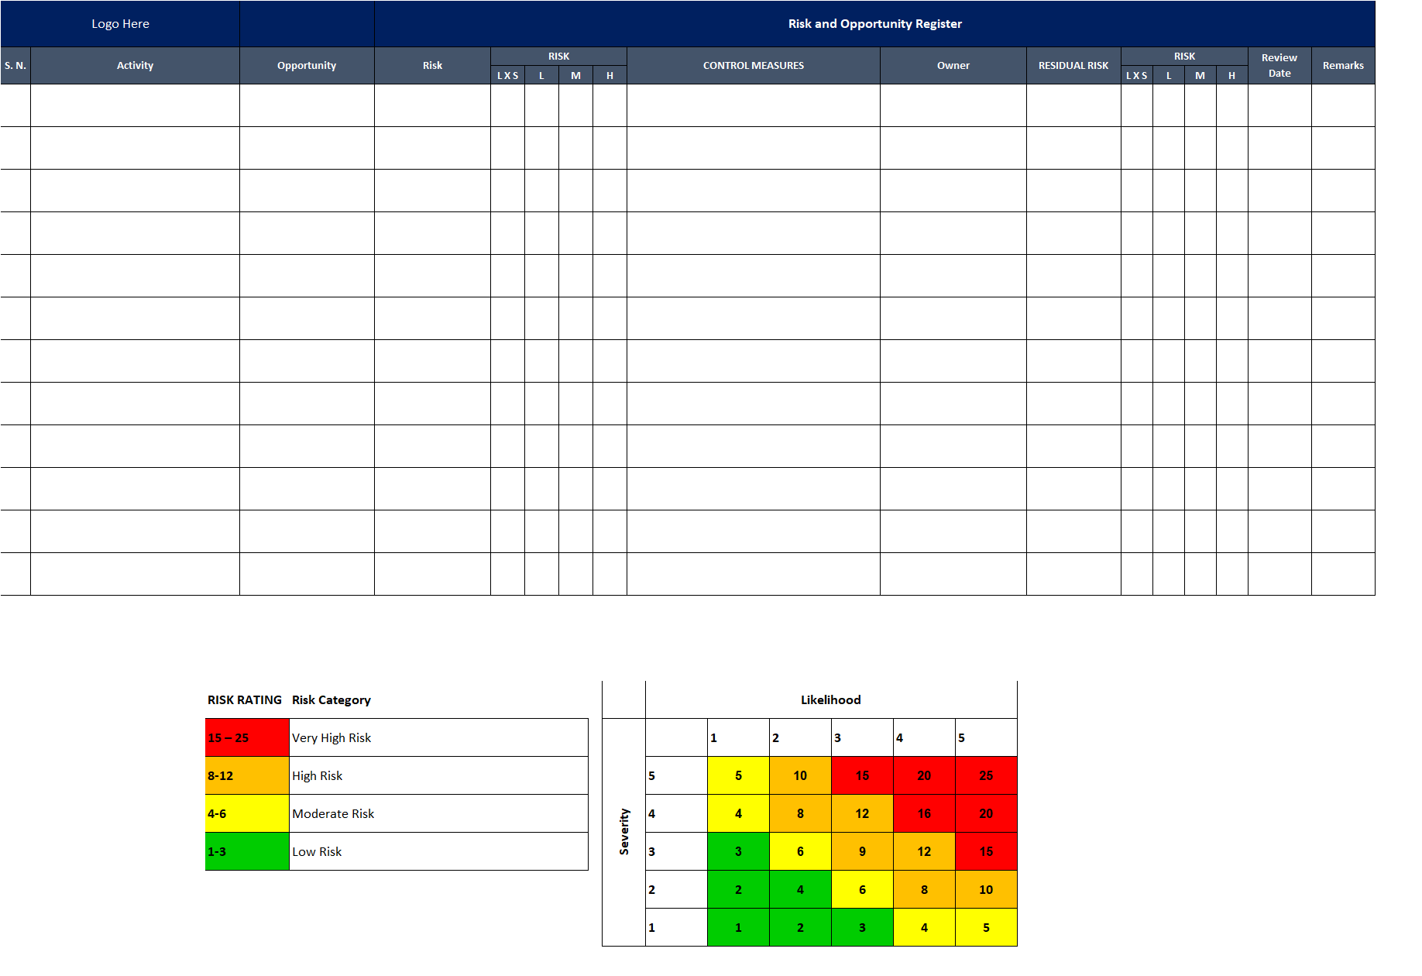Viewport: 1422px width, 976px height.
Task: Click the red '15' cell in severity row 3
Action: tap(986, 851)
